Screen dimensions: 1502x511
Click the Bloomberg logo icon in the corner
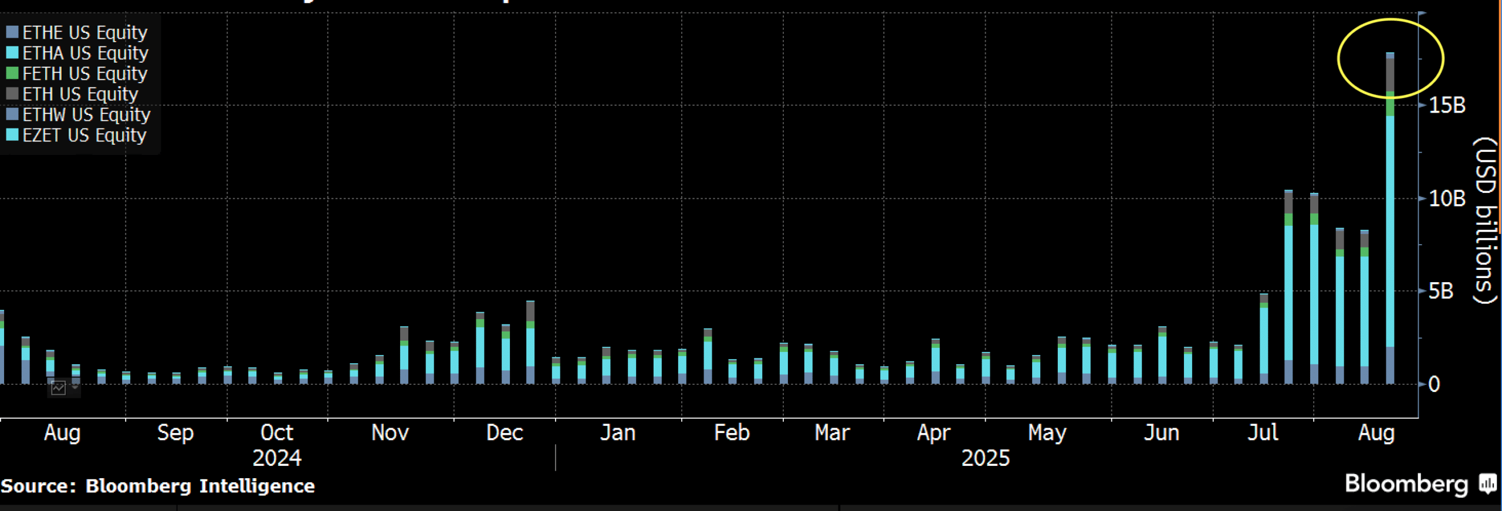coord(1487,485)
